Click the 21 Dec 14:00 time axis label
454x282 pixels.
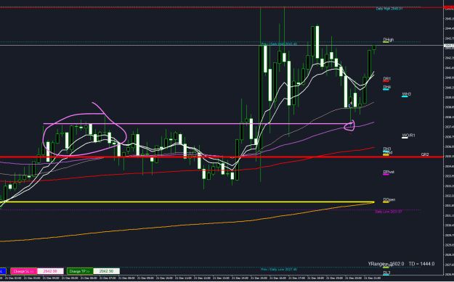pyautogui.click(x=240, y=278)
